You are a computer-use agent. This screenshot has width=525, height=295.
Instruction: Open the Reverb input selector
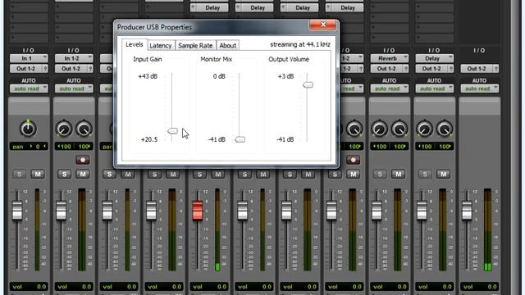tap(390, 58)
